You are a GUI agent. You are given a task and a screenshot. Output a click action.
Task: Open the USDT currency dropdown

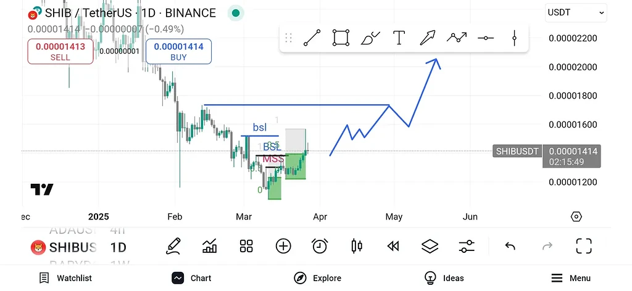(575, 12)
